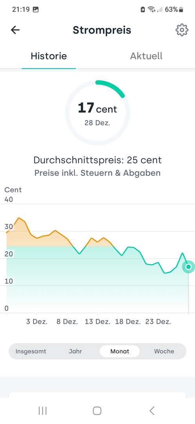Image resolution: width=195 pixels, height=424 pixels.
Task: Open settings via the gear icon
Action: 182,30
